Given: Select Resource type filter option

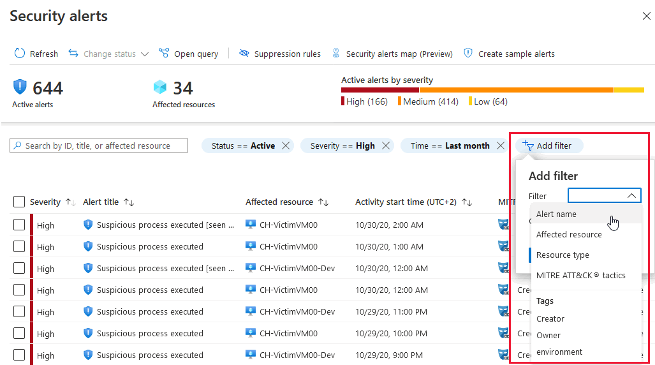Looking at the screenshot, I should coord(585,255).
